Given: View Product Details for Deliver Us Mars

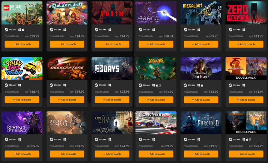Looking at the screenshot, I should [56, 146].
